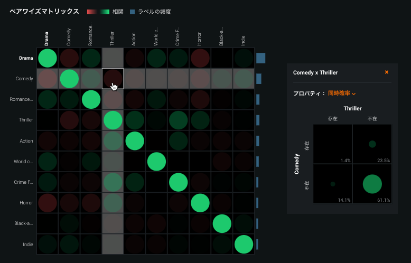The width and height of the screenshot is (411, 263).
Task: Open the 同時確率 property dropdown
Action: (x=342, y=93)
